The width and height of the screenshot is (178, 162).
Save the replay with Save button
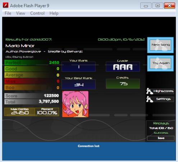point(161,138)
